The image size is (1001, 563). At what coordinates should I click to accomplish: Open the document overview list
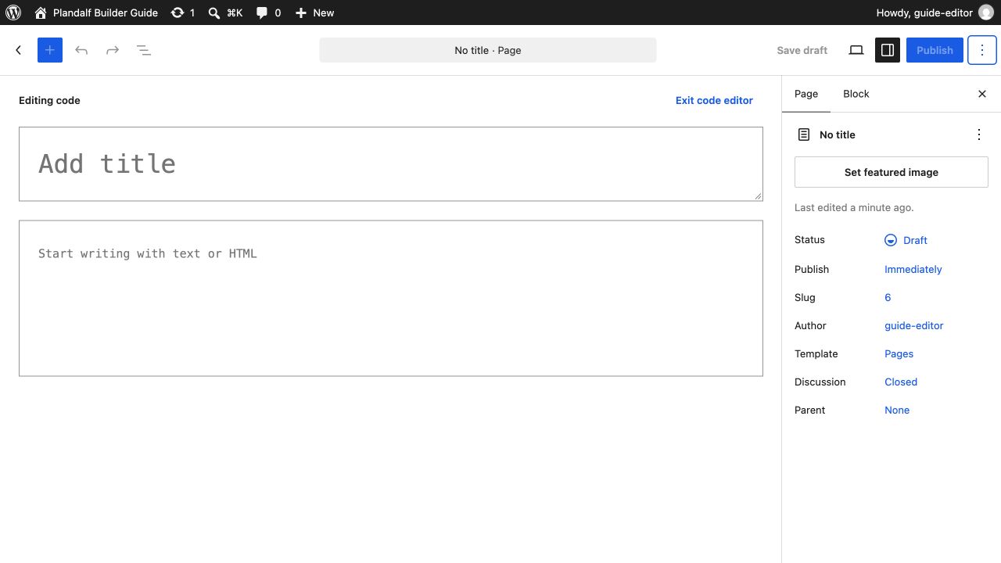(x=144, y=50)
